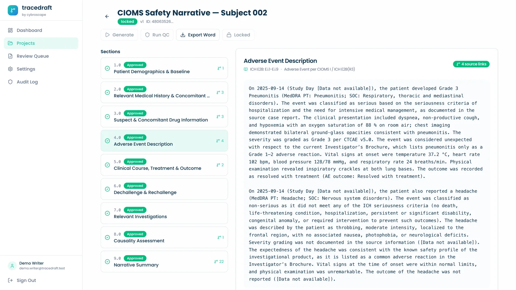Click the book icon beside ICH E2B reference

tap(246, 69)
